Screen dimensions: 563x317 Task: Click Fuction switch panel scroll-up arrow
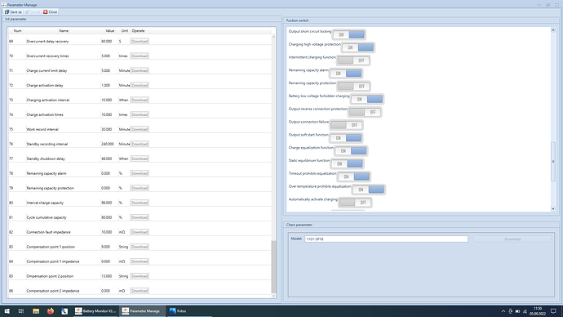[x=553, y=30]
